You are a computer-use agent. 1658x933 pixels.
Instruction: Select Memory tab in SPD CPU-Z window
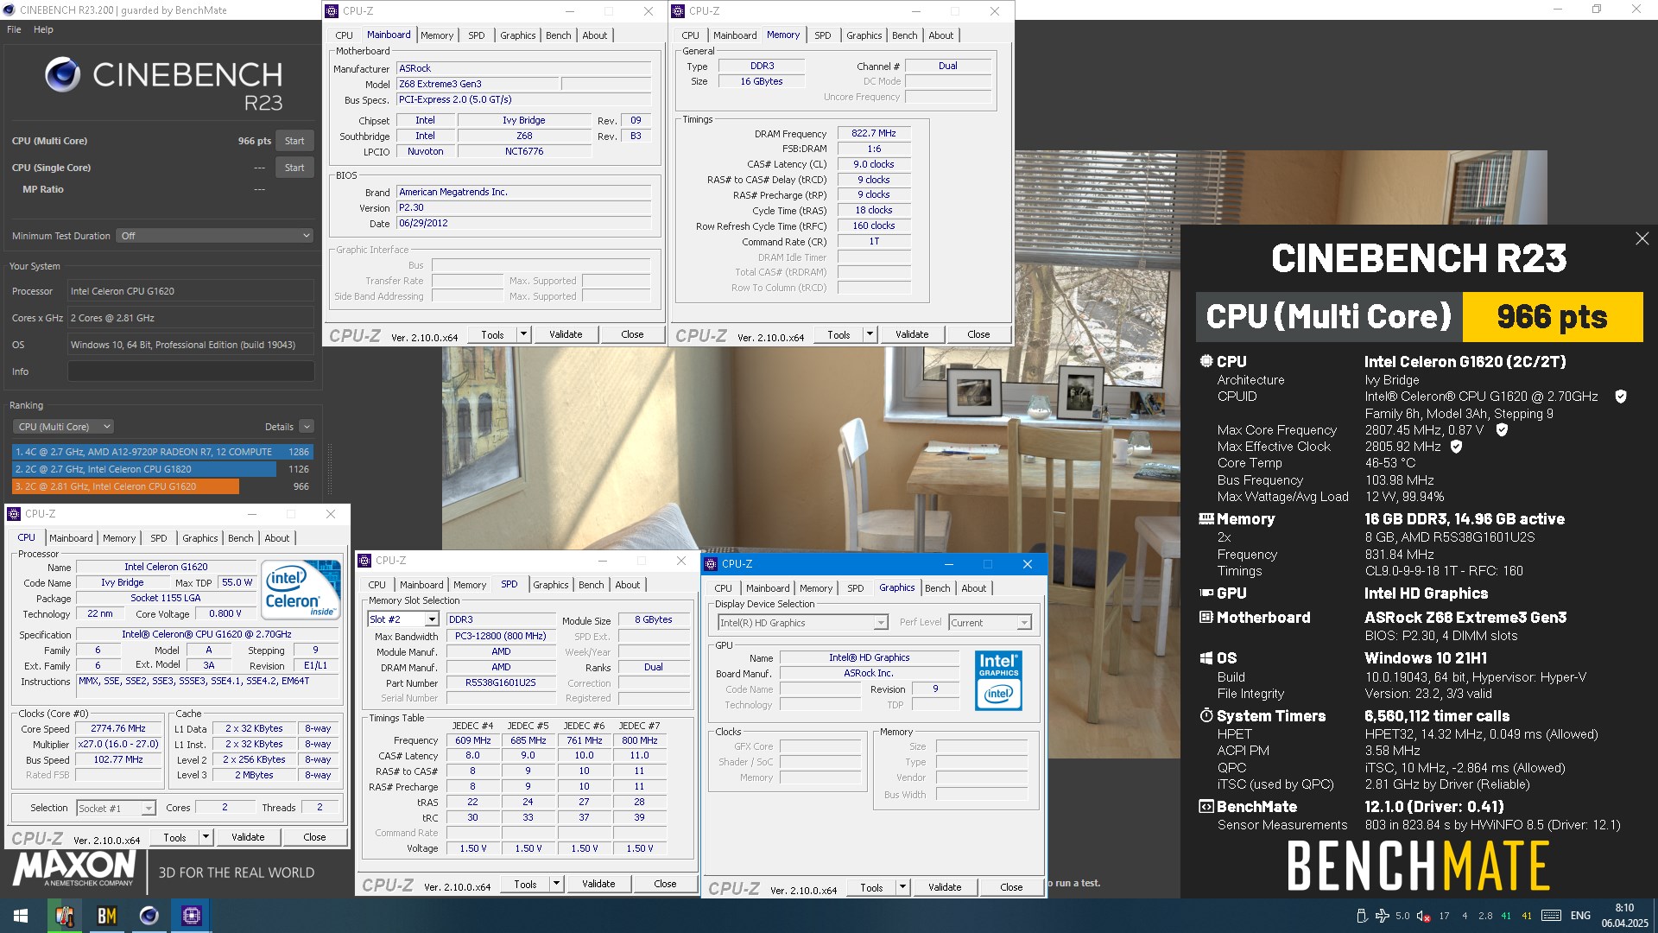pos(469,585)
